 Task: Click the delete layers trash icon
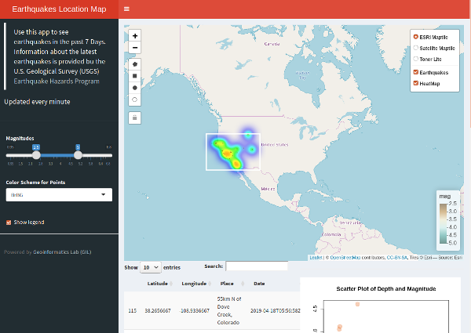pos(135,118)
